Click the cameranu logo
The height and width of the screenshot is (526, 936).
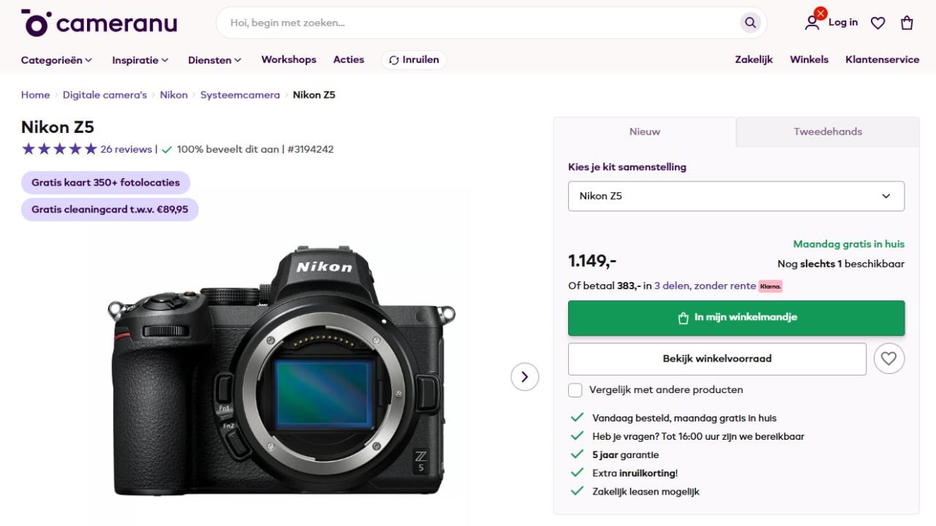[x=99, y=23]
